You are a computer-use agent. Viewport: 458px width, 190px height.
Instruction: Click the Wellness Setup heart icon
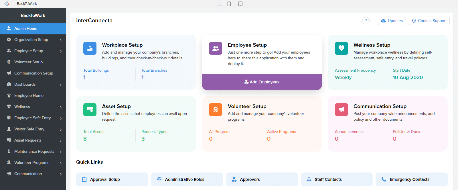(x=341, y=48)
